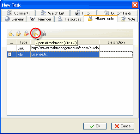The width and height of the screenshot is (140, 134).
Task: Click the Delete Attachment icon with red X
Action: coord(26,33)
